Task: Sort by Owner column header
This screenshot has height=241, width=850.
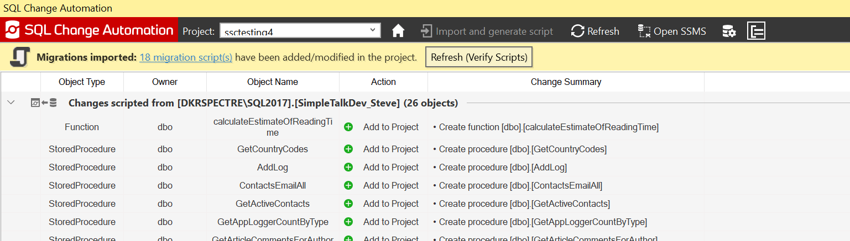Action: click(x=165, y=82)
